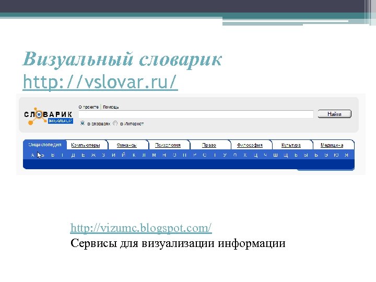Select letter Н in alphabet bar

164,155
